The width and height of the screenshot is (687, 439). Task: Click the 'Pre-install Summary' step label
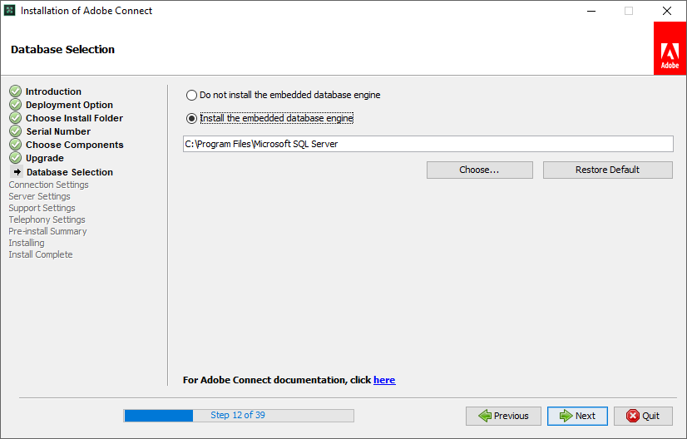[x=47, y=231]
